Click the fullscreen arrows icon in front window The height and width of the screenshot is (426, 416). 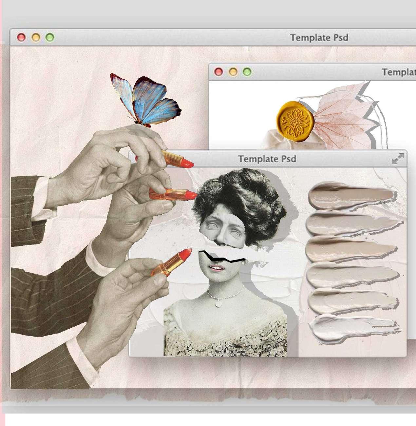coord(398,159)
